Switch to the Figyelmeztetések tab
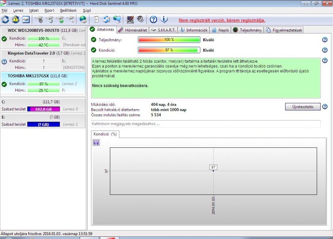The width and height of the screenshot is (333, 239). [284, 30]
